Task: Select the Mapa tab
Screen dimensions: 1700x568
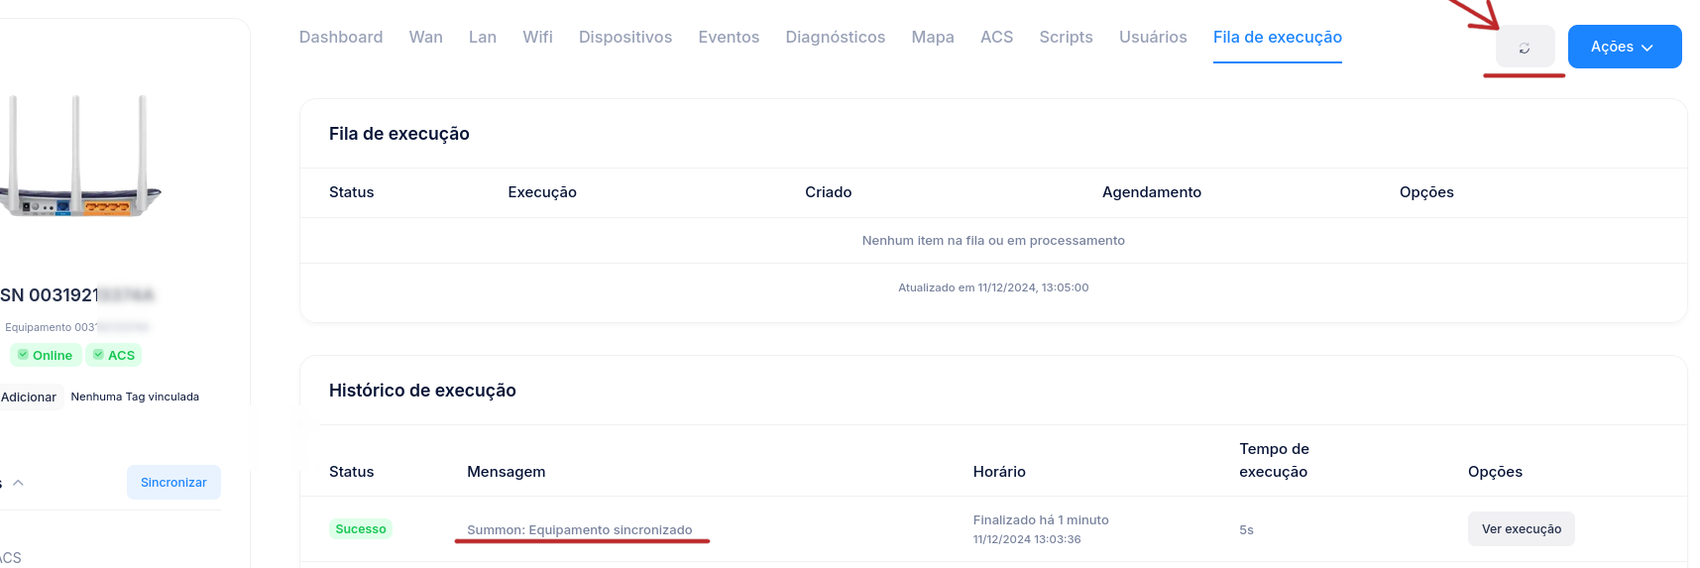Action: (x=932, y=37)
